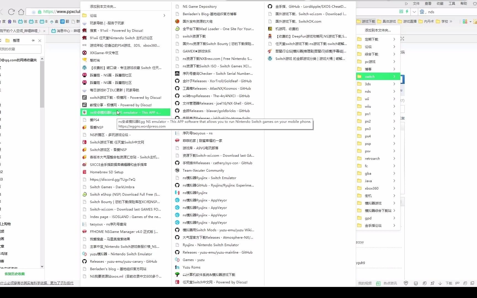This screenshot has height=298, width=477.
Task: Click the icon for 91wii 任天堂Nintendo Switch主机讨论区
Action: point(84,38)
